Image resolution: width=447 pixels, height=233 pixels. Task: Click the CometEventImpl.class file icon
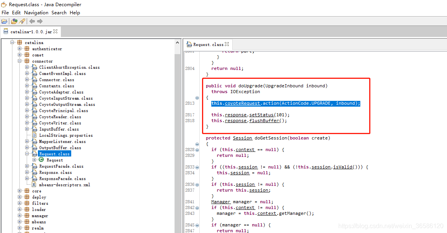pyautogui.click(x=34, y=73)
